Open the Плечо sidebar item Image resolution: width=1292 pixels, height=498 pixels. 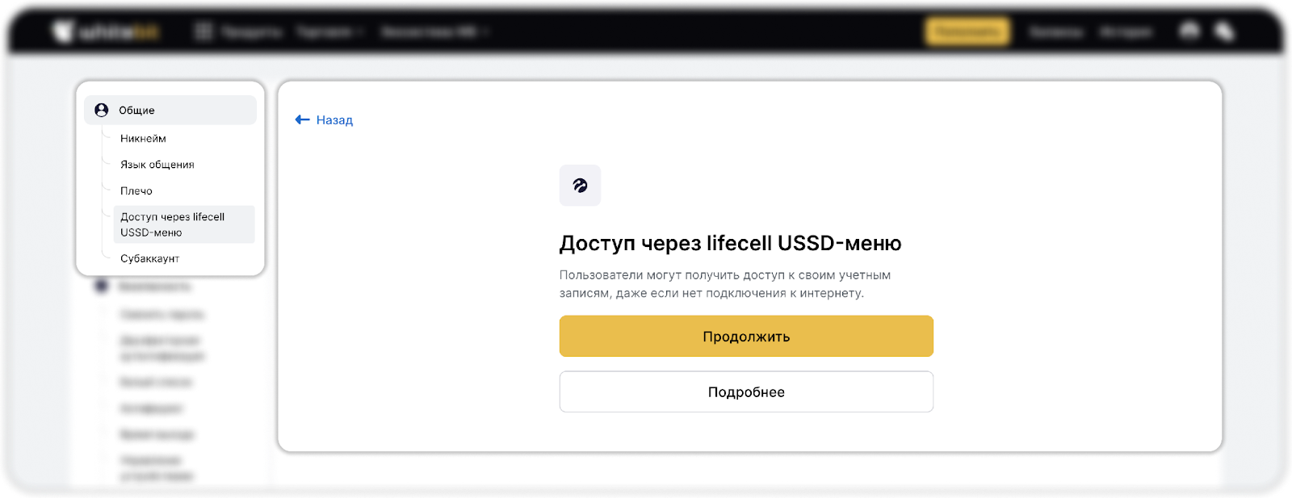136,191
